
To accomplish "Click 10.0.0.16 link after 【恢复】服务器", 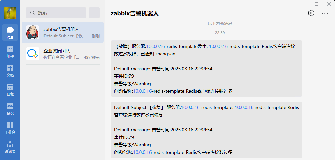I will click(x=190, y=107).
